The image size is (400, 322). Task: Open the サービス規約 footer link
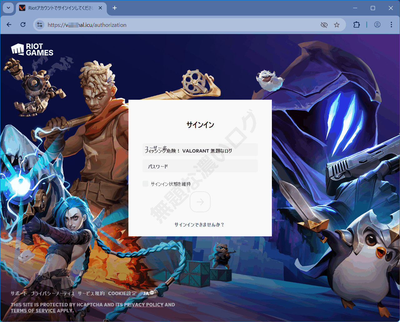tap(91, 294)
